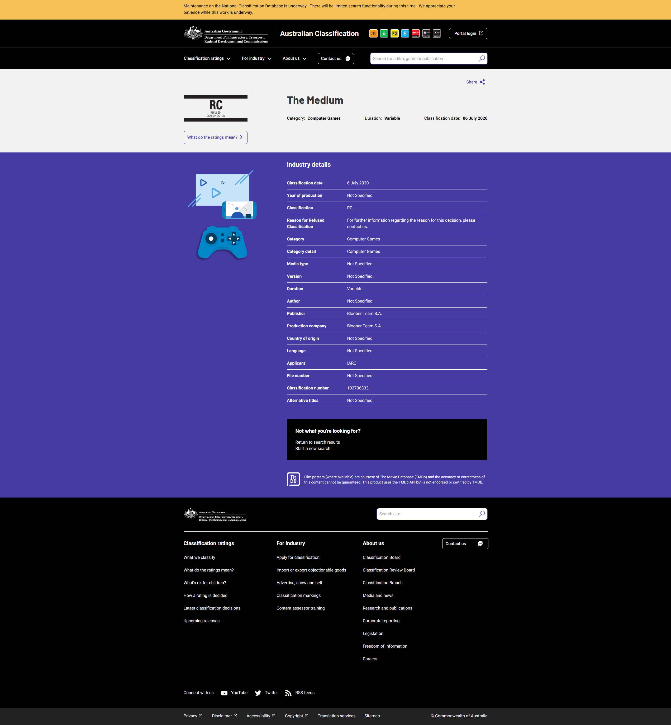Expand the About us menu

pyautogui.click(x=294, y=59)
